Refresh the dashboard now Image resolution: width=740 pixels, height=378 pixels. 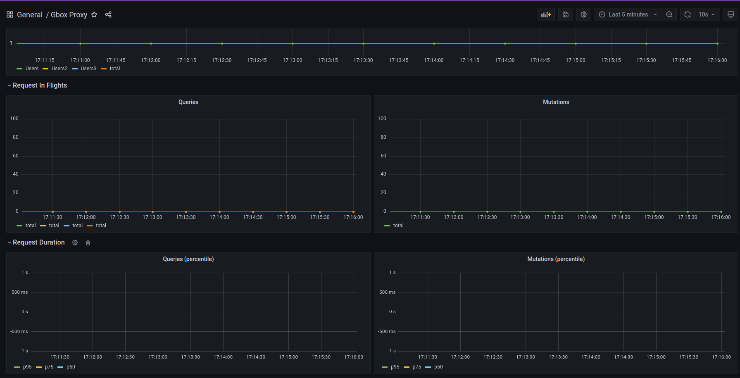(x=687, y=14)
